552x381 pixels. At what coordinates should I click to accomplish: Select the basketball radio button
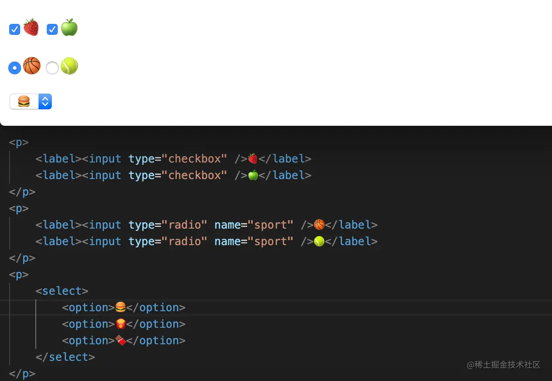pyautogui.click(x=15, y=68)
